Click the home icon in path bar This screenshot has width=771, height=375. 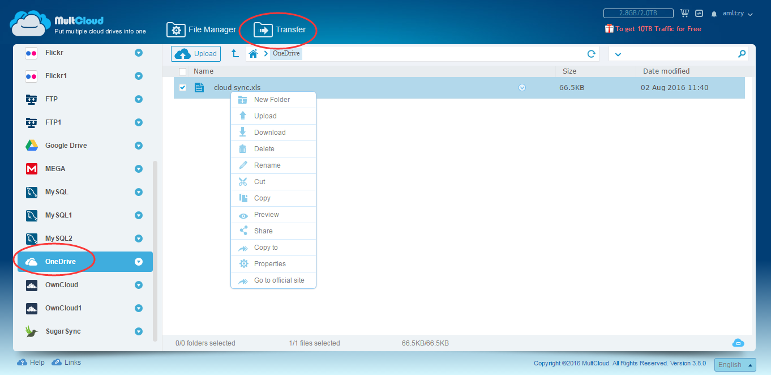[x=253, y=54]
